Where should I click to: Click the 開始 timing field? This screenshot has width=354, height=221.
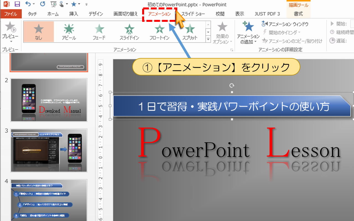(352, 24)
